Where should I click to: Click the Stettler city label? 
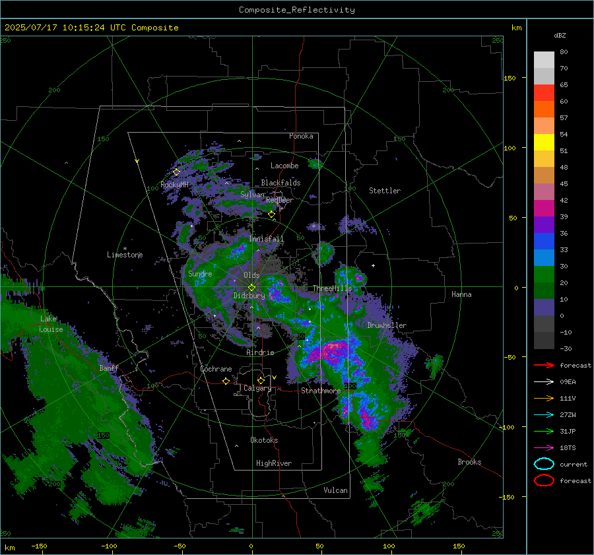point(385,191)
